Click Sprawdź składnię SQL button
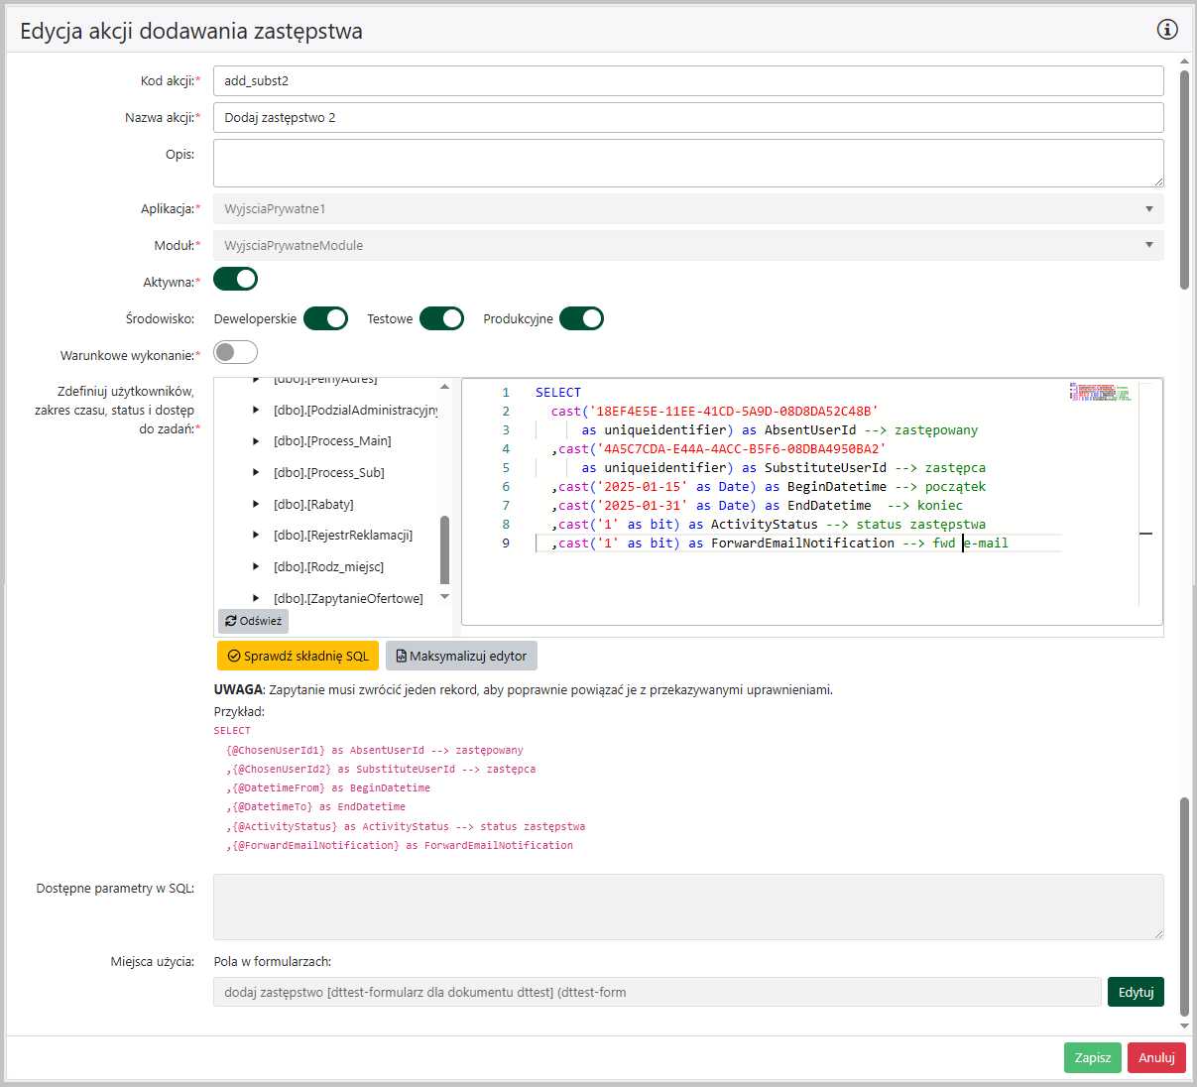The height and width of the screenshot is (1087, 1197). pyautogui.click(x=298, y=656)
